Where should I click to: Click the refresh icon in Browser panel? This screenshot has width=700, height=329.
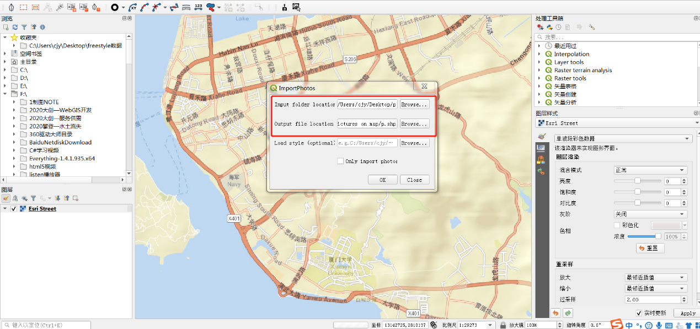tap(15, 26)
